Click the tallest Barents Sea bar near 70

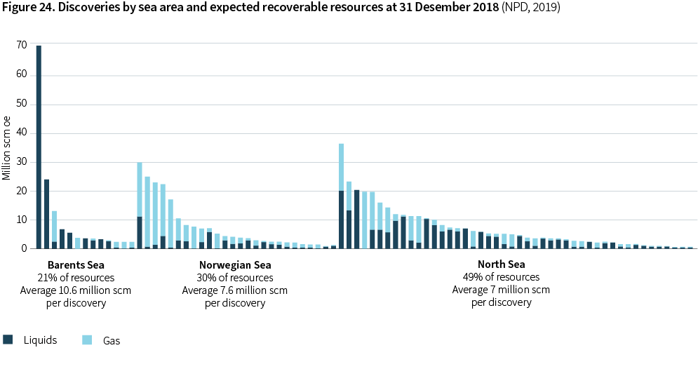tap(39, 147)
